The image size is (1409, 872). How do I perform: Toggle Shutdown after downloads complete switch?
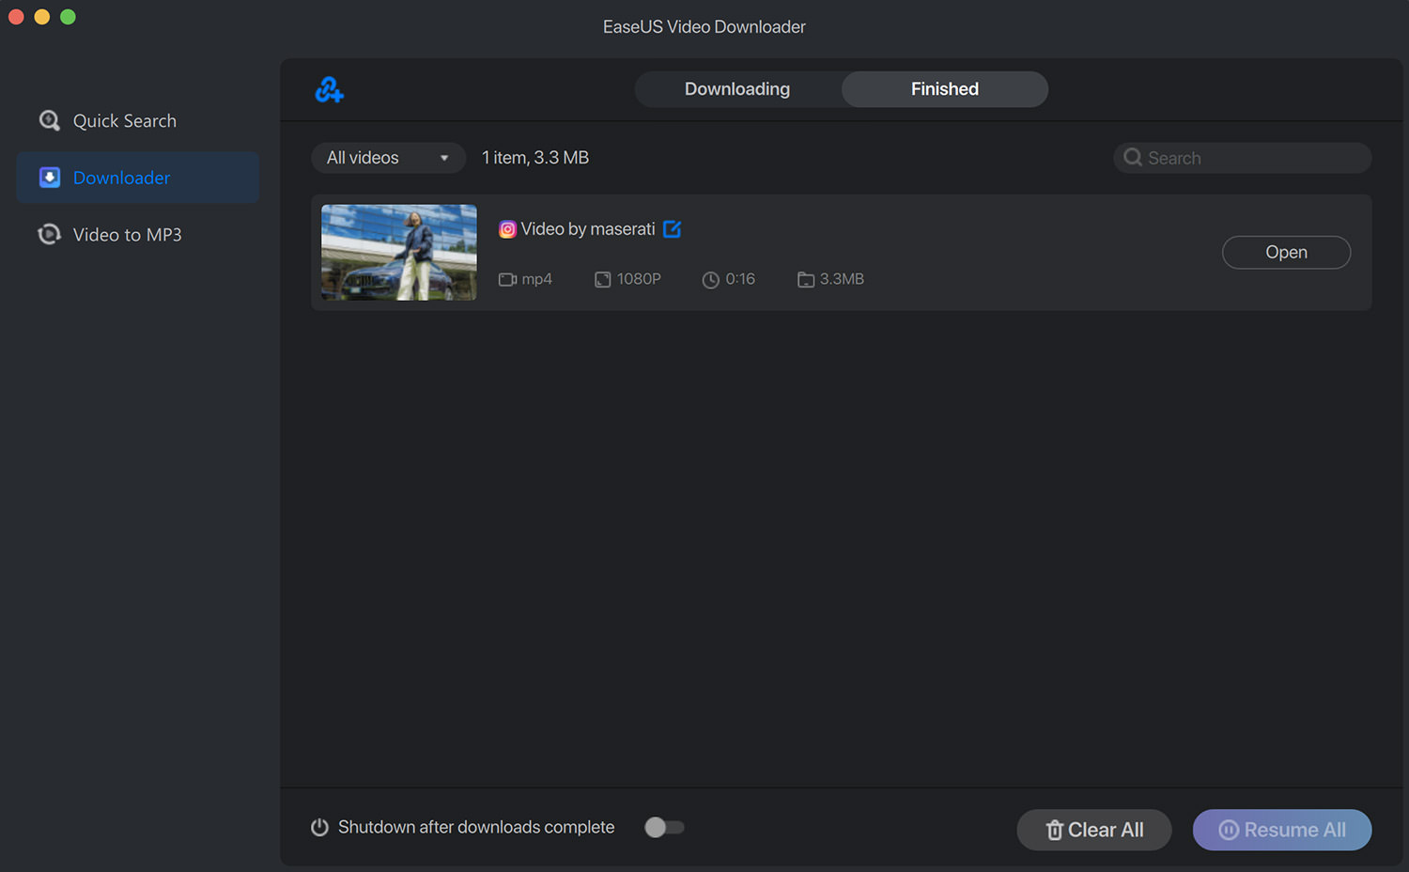pos(664,827)
